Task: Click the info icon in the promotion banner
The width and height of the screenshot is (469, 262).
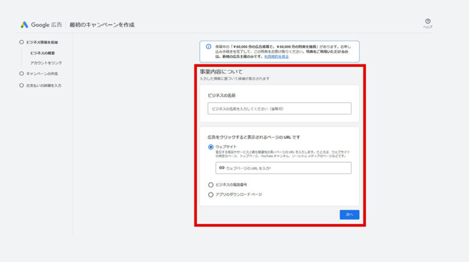Action: coord(208,46)
